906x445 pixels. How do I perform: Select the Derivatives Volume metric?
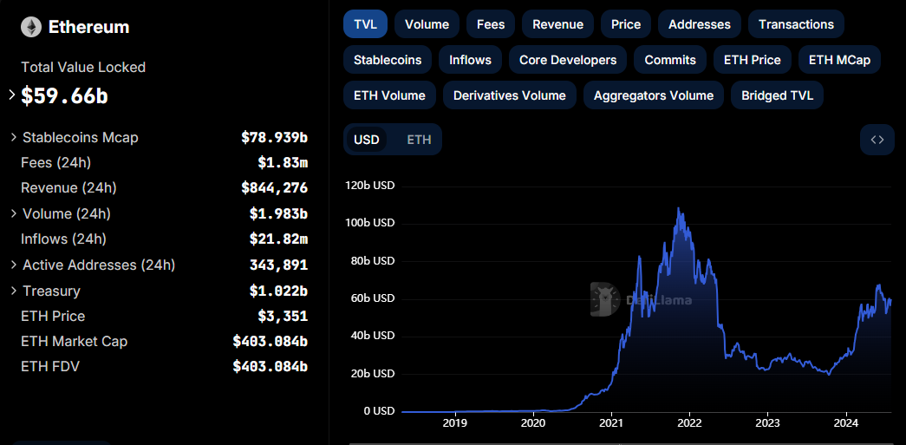509,95
